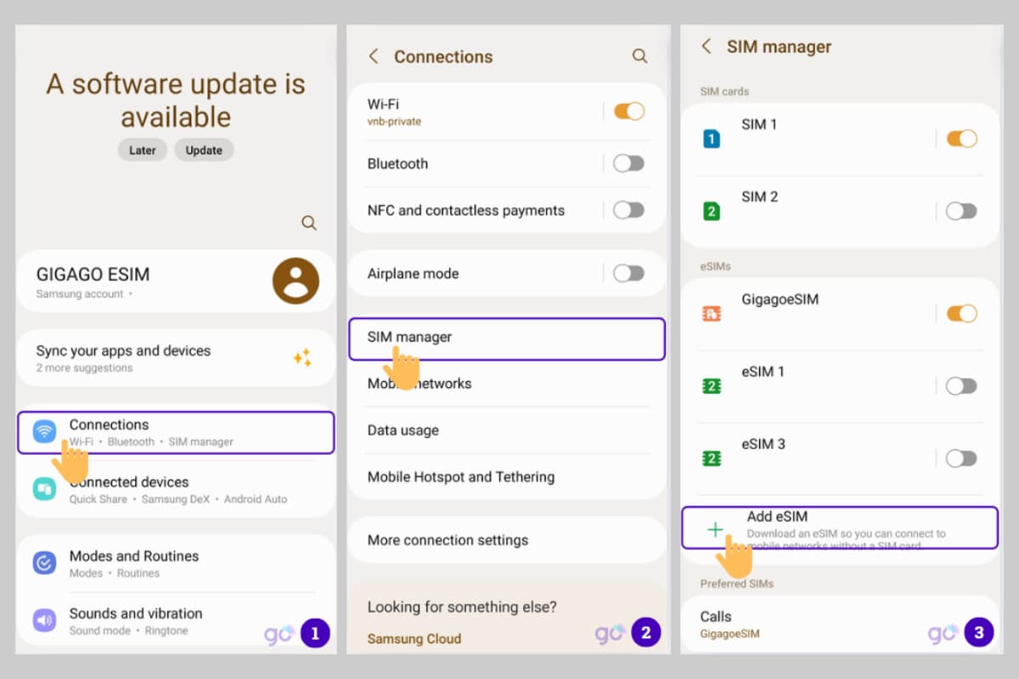The height and width of the screenshot is (679, 1019).
Task: Turn on Airplane mode toggle
Action: click(x=628, y=273)
